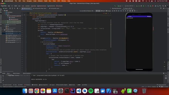The height and width of the screenshot is (95, 169).
Task: Collapse the java folder tree node
Action: (4, 14)
